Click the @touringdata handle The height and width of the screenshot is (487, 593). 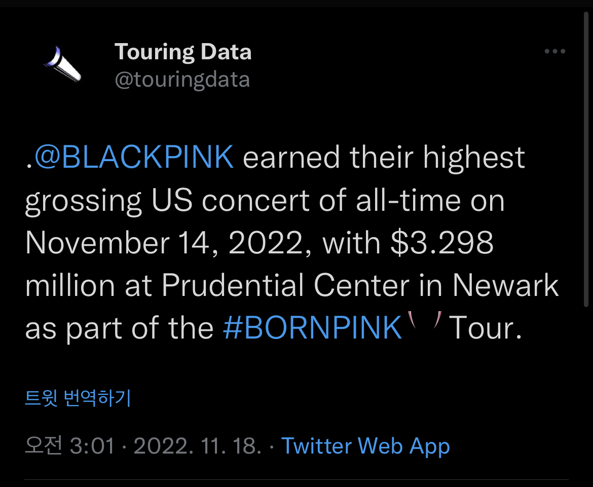(182, 80)
